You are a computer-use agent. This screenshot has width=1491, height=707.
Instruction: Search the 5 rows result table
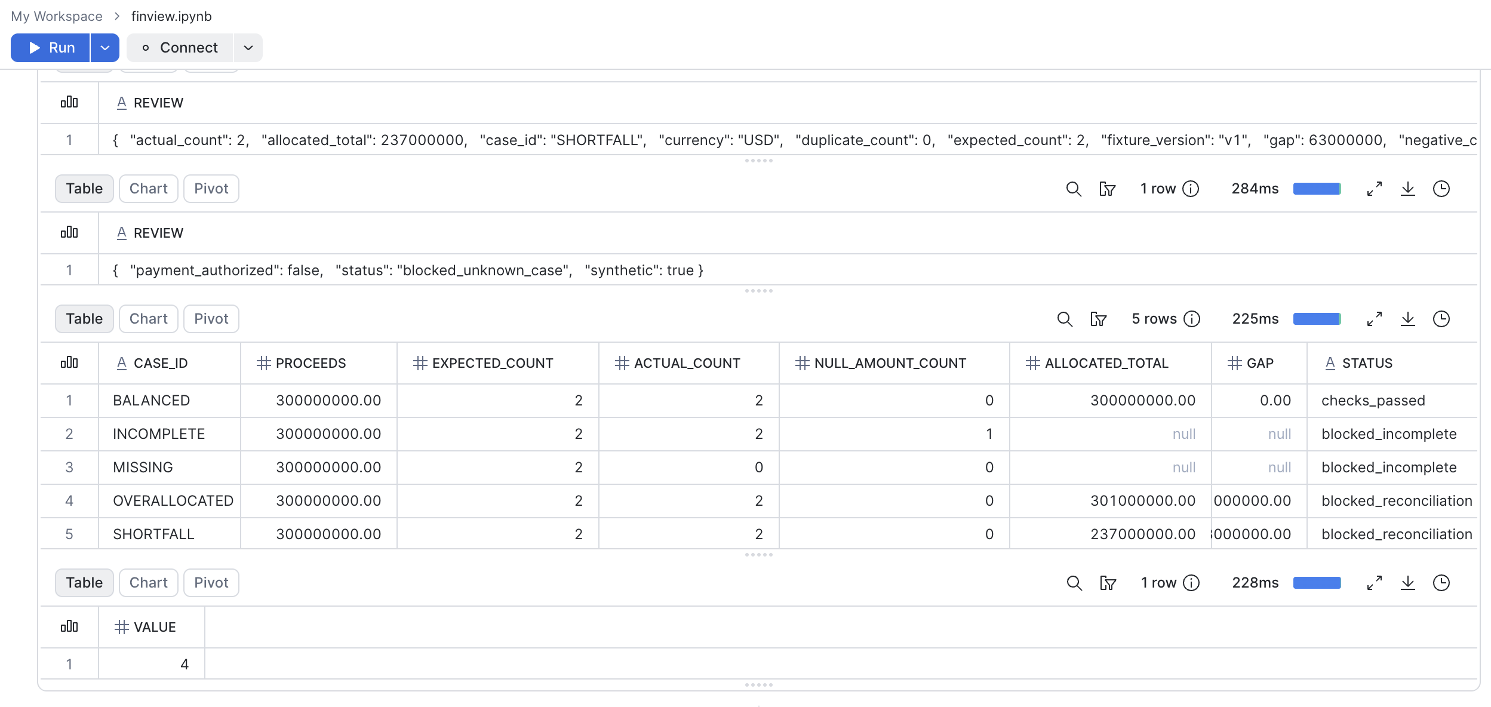1065,319
